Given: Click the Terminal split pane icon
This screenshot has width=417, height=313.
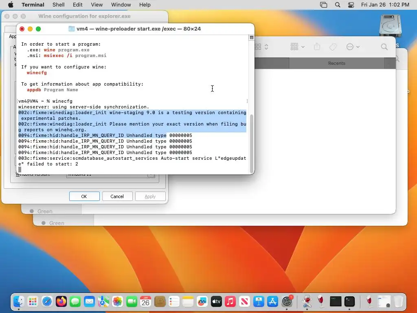Looking at the screenshot, I should [251, 37].
